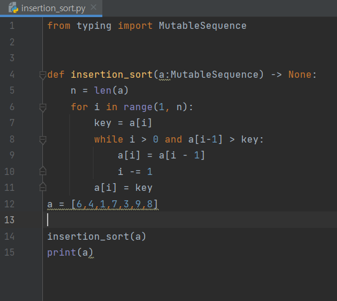Place cursor on MutableSequence import name
This screenshot has height=301, width=337.
click(x=202, y=26)
